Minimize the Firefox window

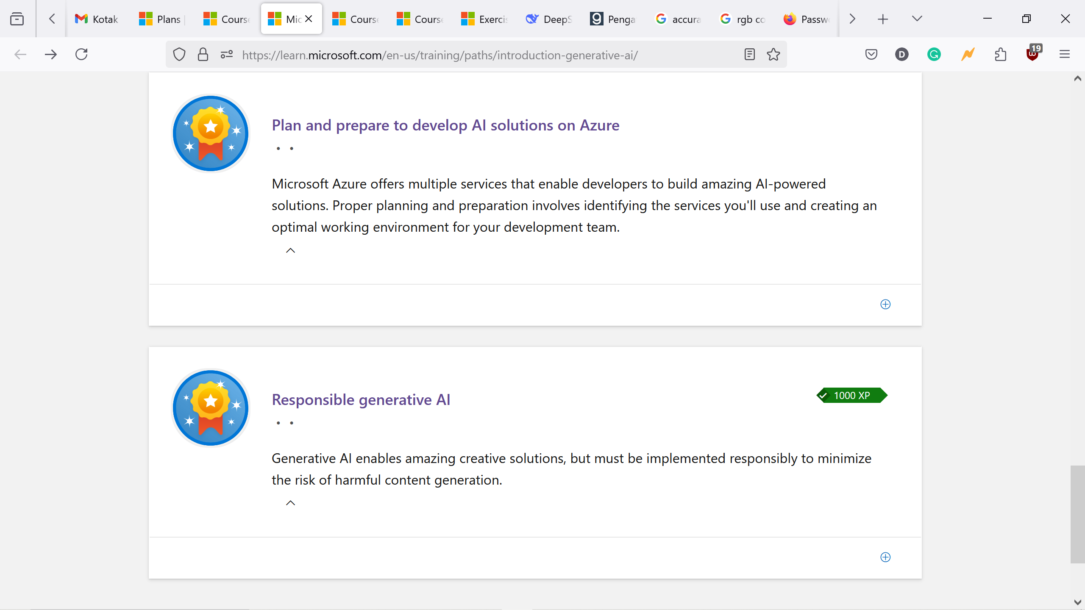[x=988, y=19]
